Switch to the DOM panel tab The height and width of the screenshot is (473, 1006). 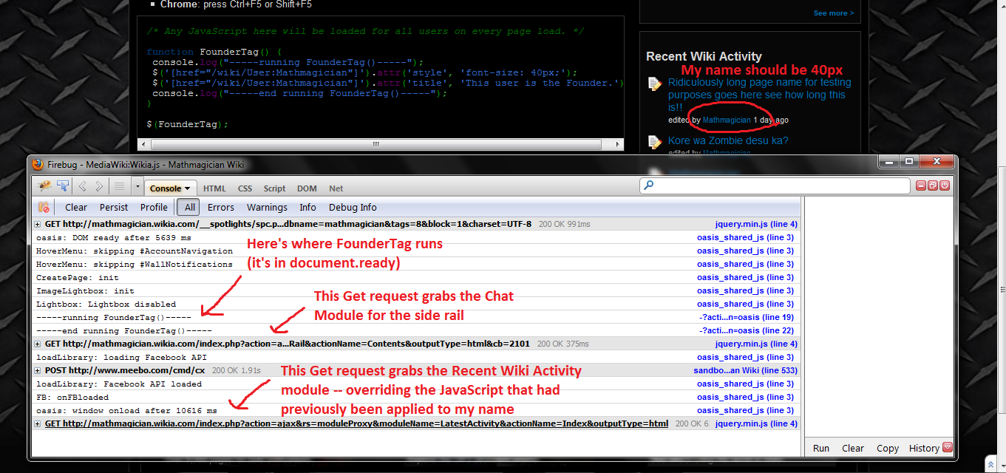[x=307, y=188]
